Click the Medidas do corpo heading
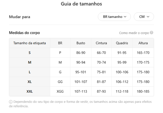 point(24,33)
